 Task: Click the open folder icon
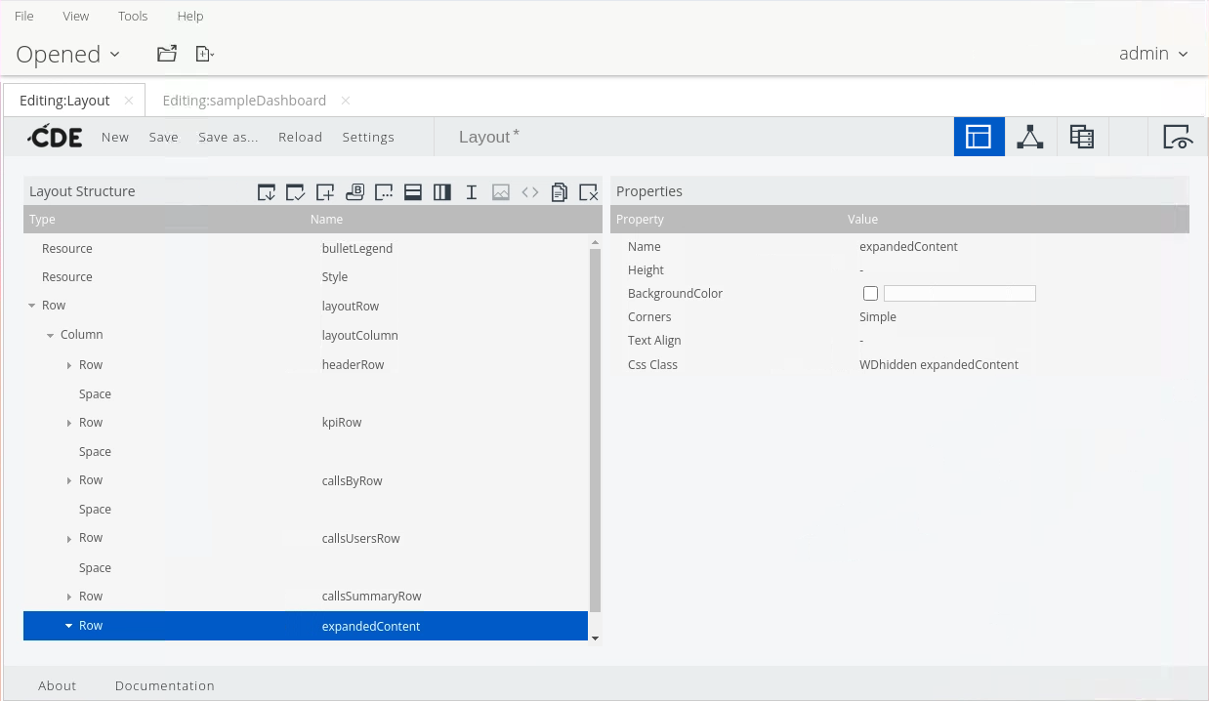click(x=167, y=54)
